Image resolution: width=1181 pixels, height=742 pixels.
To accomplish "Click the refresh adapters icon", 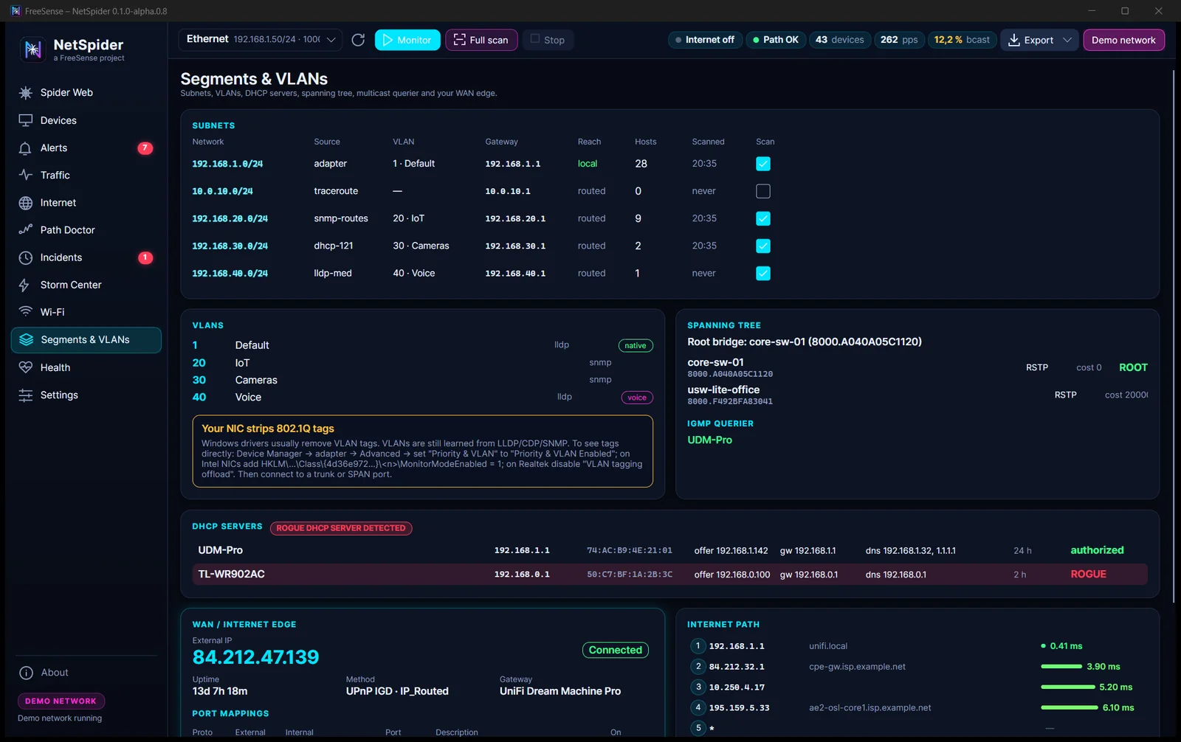I will [358, 40].
